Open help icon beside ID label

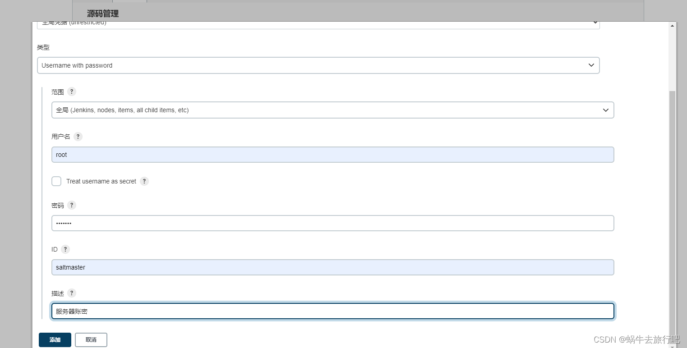(x=65, y=249)
